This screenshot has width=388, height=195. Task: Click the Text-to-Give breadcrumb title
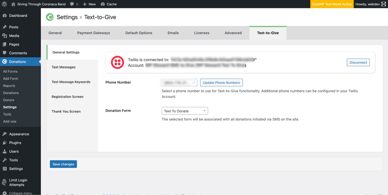coord(100,17)
